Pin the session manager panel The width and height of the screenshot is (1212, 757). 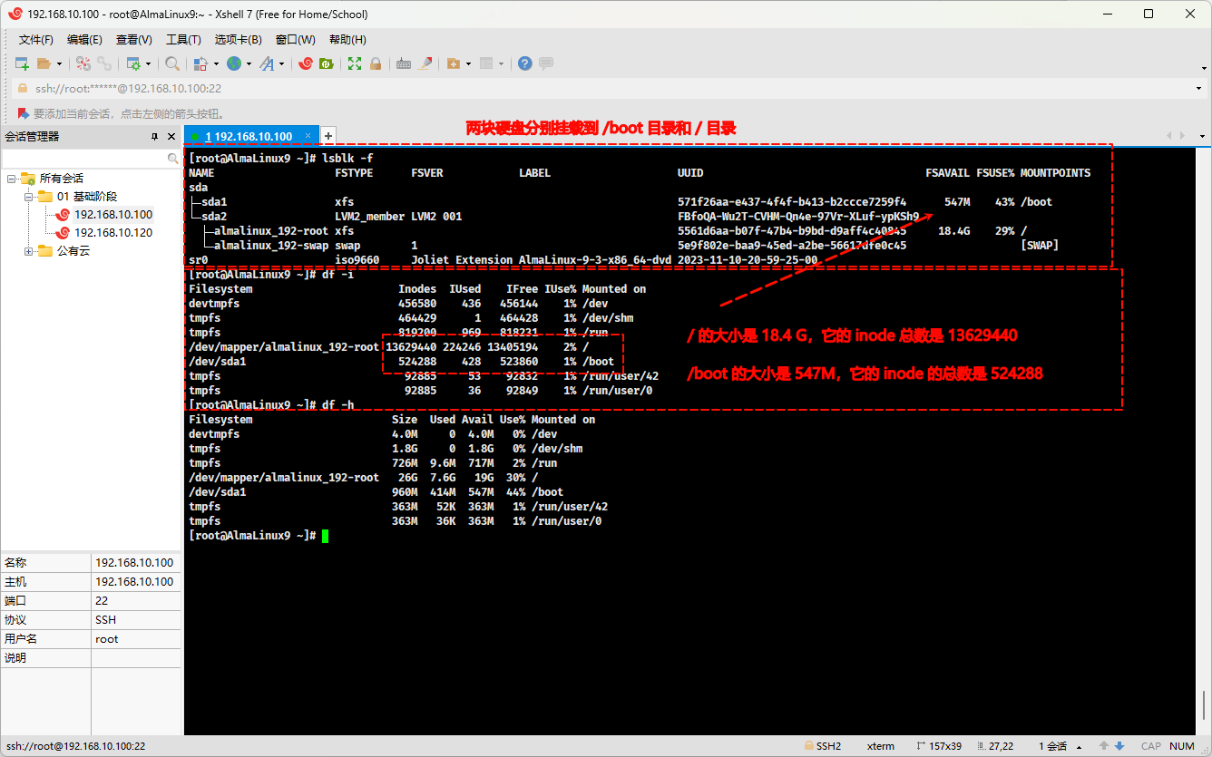pyautogui.click(x=154, y=136)
